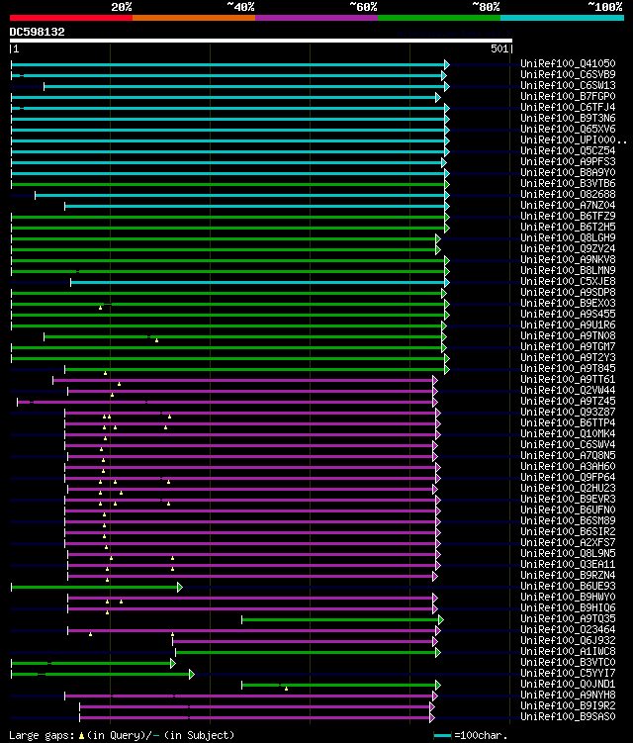Select the UniRef100_A9TGM7 label

pyautogui.click(x=568, y=347)
